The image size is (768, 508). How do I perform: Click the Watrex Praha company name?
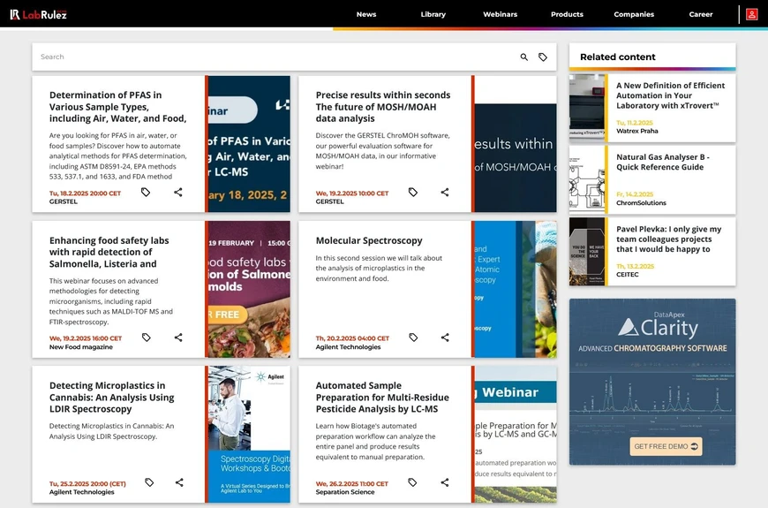coord(636,131)
